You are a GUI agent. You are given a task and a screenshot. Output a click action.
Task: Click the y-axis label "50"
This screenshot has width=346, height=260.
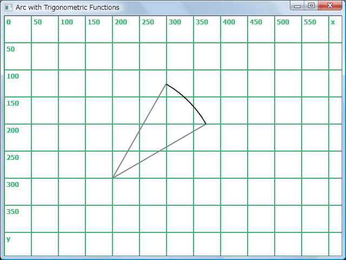[11, 49]
